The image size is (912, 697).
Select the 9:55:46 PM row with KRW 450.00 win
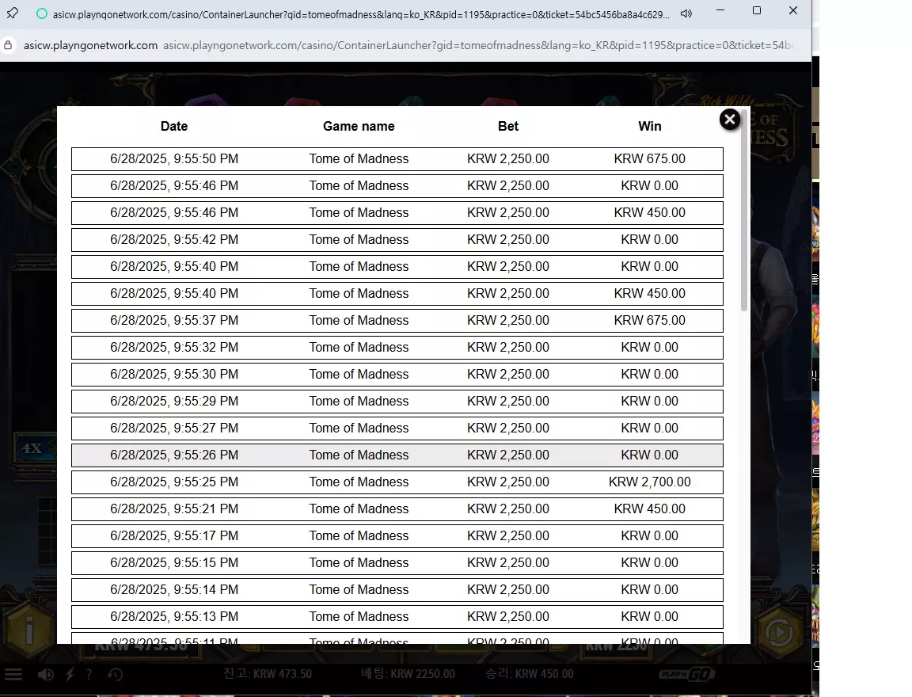[397, 213]
